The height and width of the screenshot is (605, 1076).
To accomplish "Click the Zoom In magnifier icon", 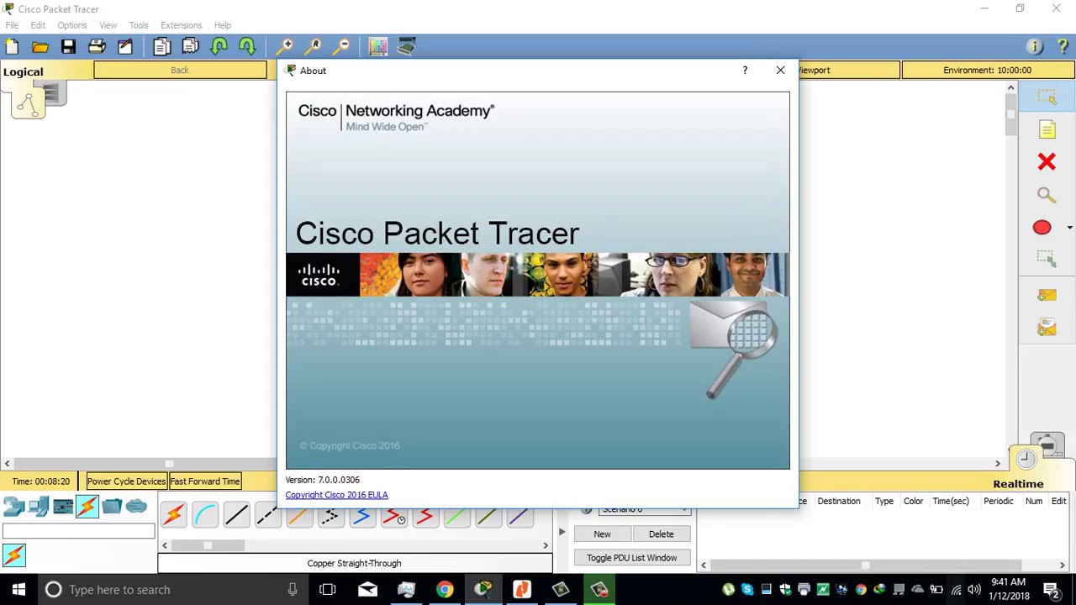I will click(x=286, y=47).
